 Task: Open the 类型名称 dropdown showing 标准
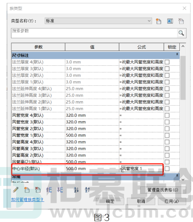98,21
